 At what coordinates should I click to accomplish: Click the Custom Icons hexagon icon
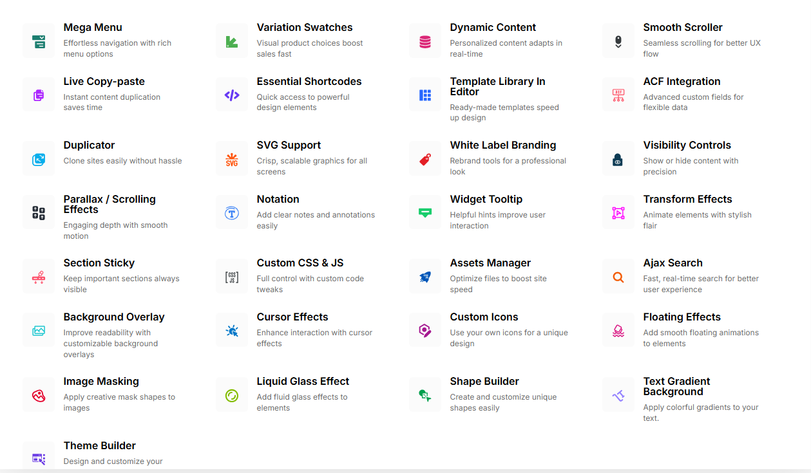point(425,331)
